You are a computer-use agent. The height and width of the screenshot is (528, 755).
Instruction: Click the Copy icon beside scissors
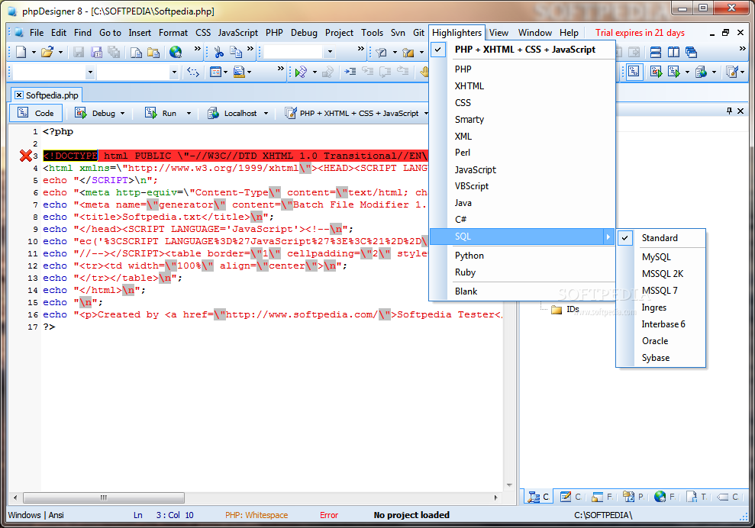click(x=235, y=51)
